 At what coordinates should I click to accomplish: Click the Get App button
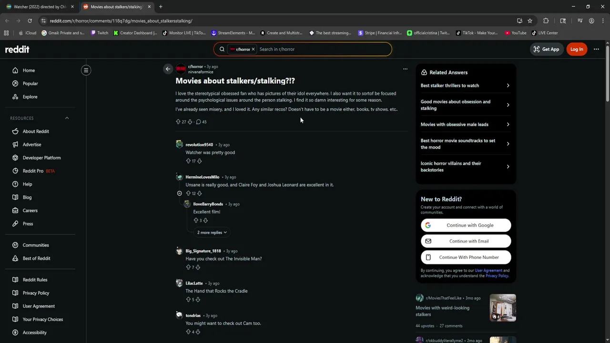pos(546,49)
